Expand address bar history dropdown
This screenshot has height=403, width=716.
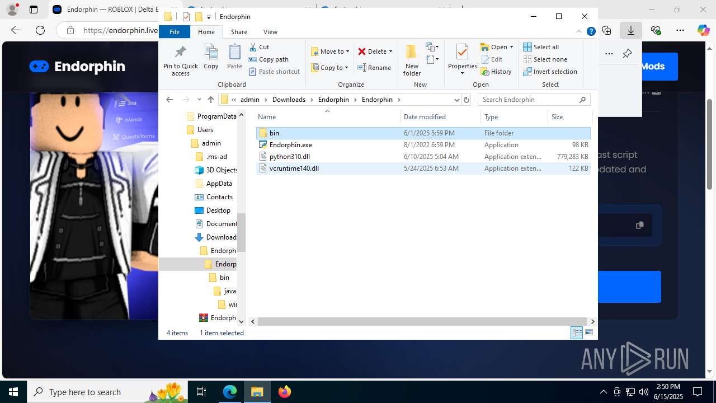456,100
